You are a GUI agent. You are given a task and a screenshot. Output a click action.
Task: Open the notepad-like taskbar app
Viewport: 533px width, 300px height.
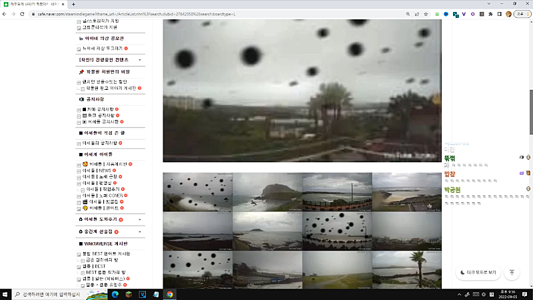tap(156, 294)
